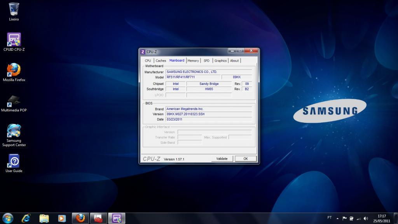The width and height of the screenshot is (398, 224).
Task: Click the CPU-Z title bar icon
Action: pos(143,52)
